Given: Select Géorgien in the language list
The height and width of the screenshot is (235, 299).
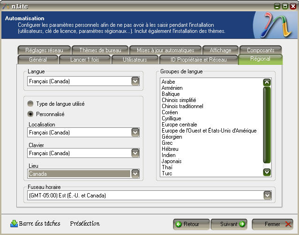Looking at the screenshot, I should (172, 137).
